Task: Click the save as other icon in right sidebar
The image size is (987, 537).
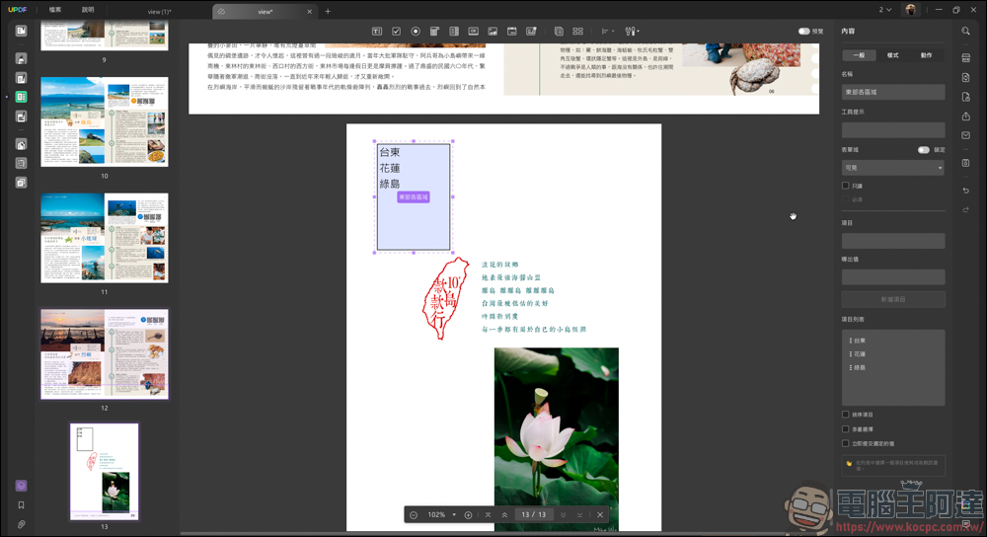Action: [965, 58]
